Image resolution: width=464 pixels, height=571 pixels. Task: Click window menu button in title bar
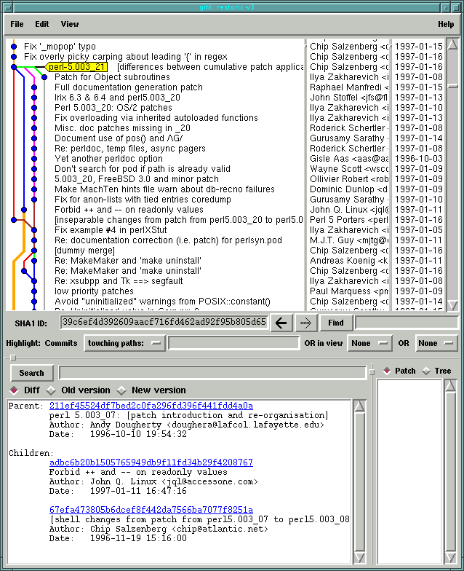pos(7,7)
